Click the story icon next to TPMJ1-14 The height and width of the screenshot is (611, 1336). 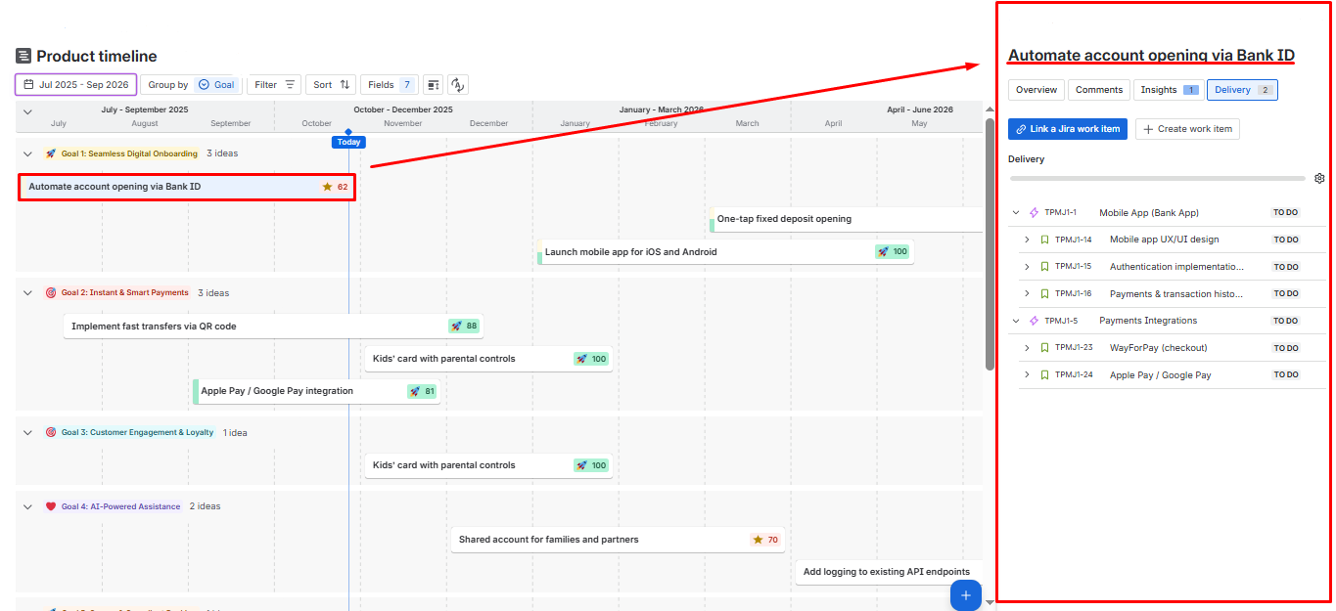1044,240
